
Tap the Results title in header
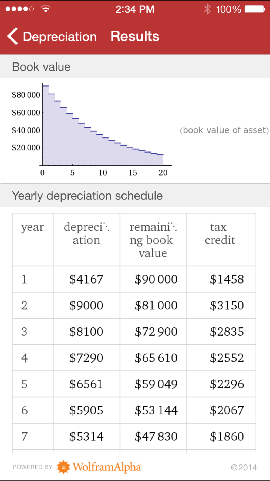135,36
